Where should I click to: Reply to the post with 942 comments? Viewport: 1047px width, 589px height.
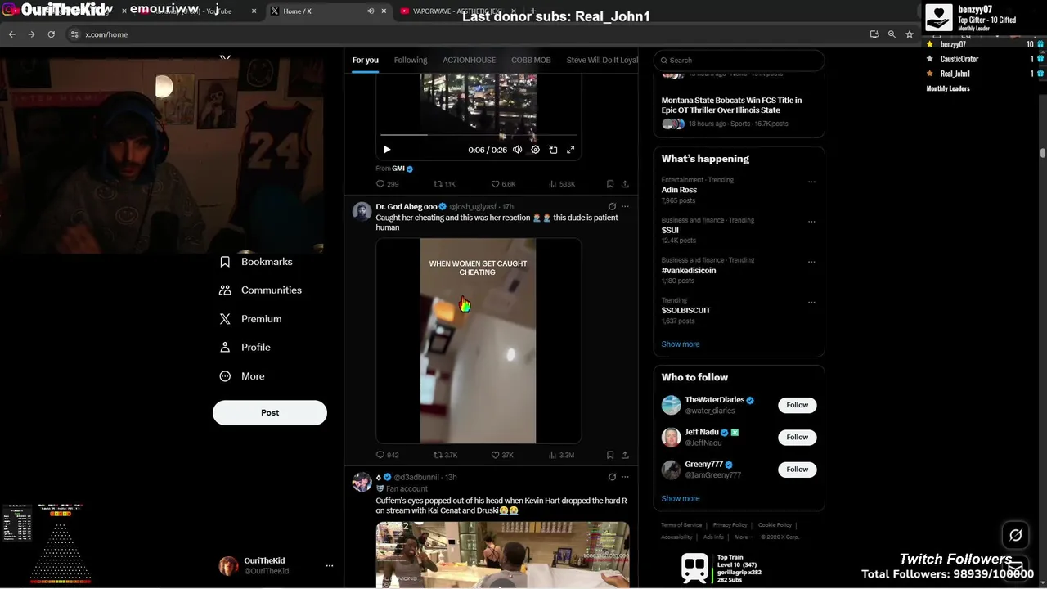click(x=387, y=455)
